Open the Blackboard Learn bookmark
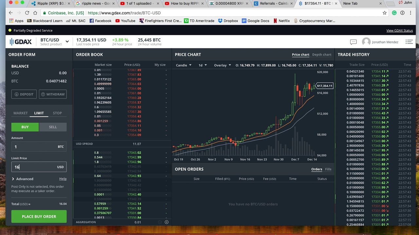The image size is (419, 235). tap(45, 21)
